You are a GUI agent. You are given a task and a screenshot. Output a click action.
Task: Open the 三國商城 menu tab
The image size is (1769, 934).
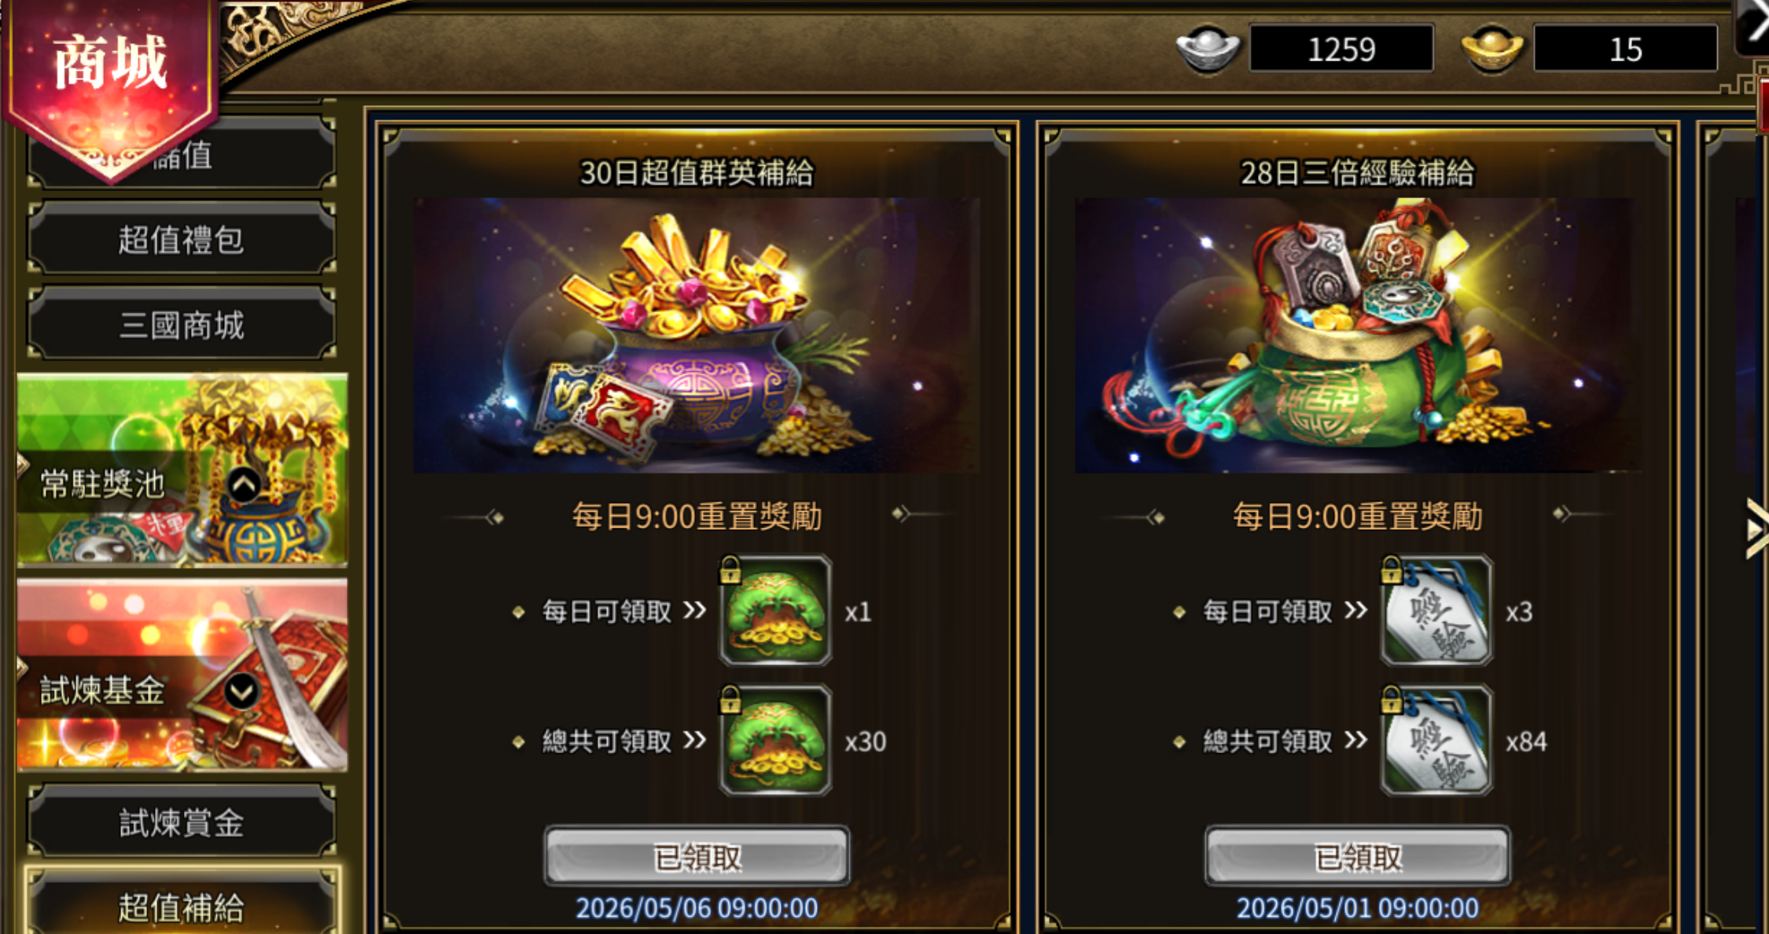coord(182,324)
